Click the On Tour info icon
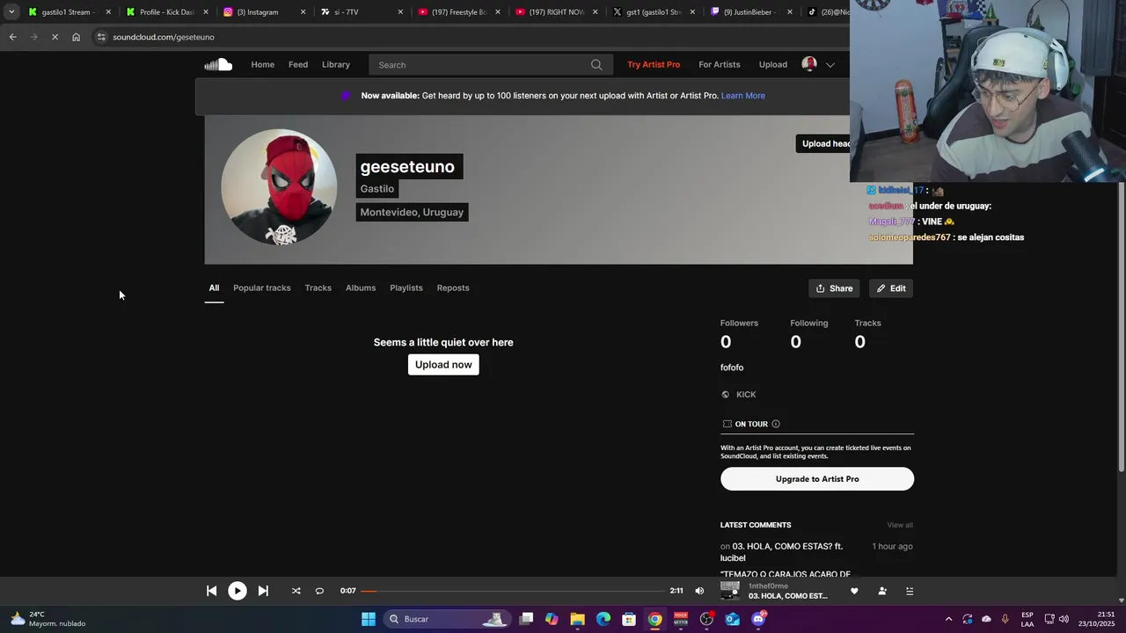Screen dimensions: 1126x633 [x=775, y=424]
